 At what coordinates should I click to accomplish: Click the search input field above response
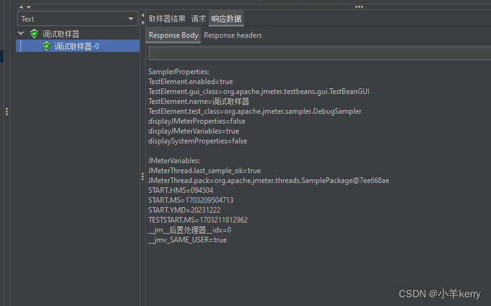coord(320,53)
